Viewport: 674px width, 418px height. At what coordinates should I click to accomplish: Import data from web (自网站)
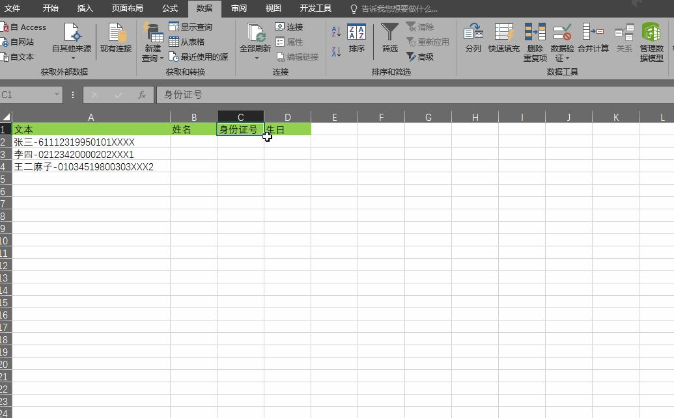pyautogui.click(x=18, y=42)
